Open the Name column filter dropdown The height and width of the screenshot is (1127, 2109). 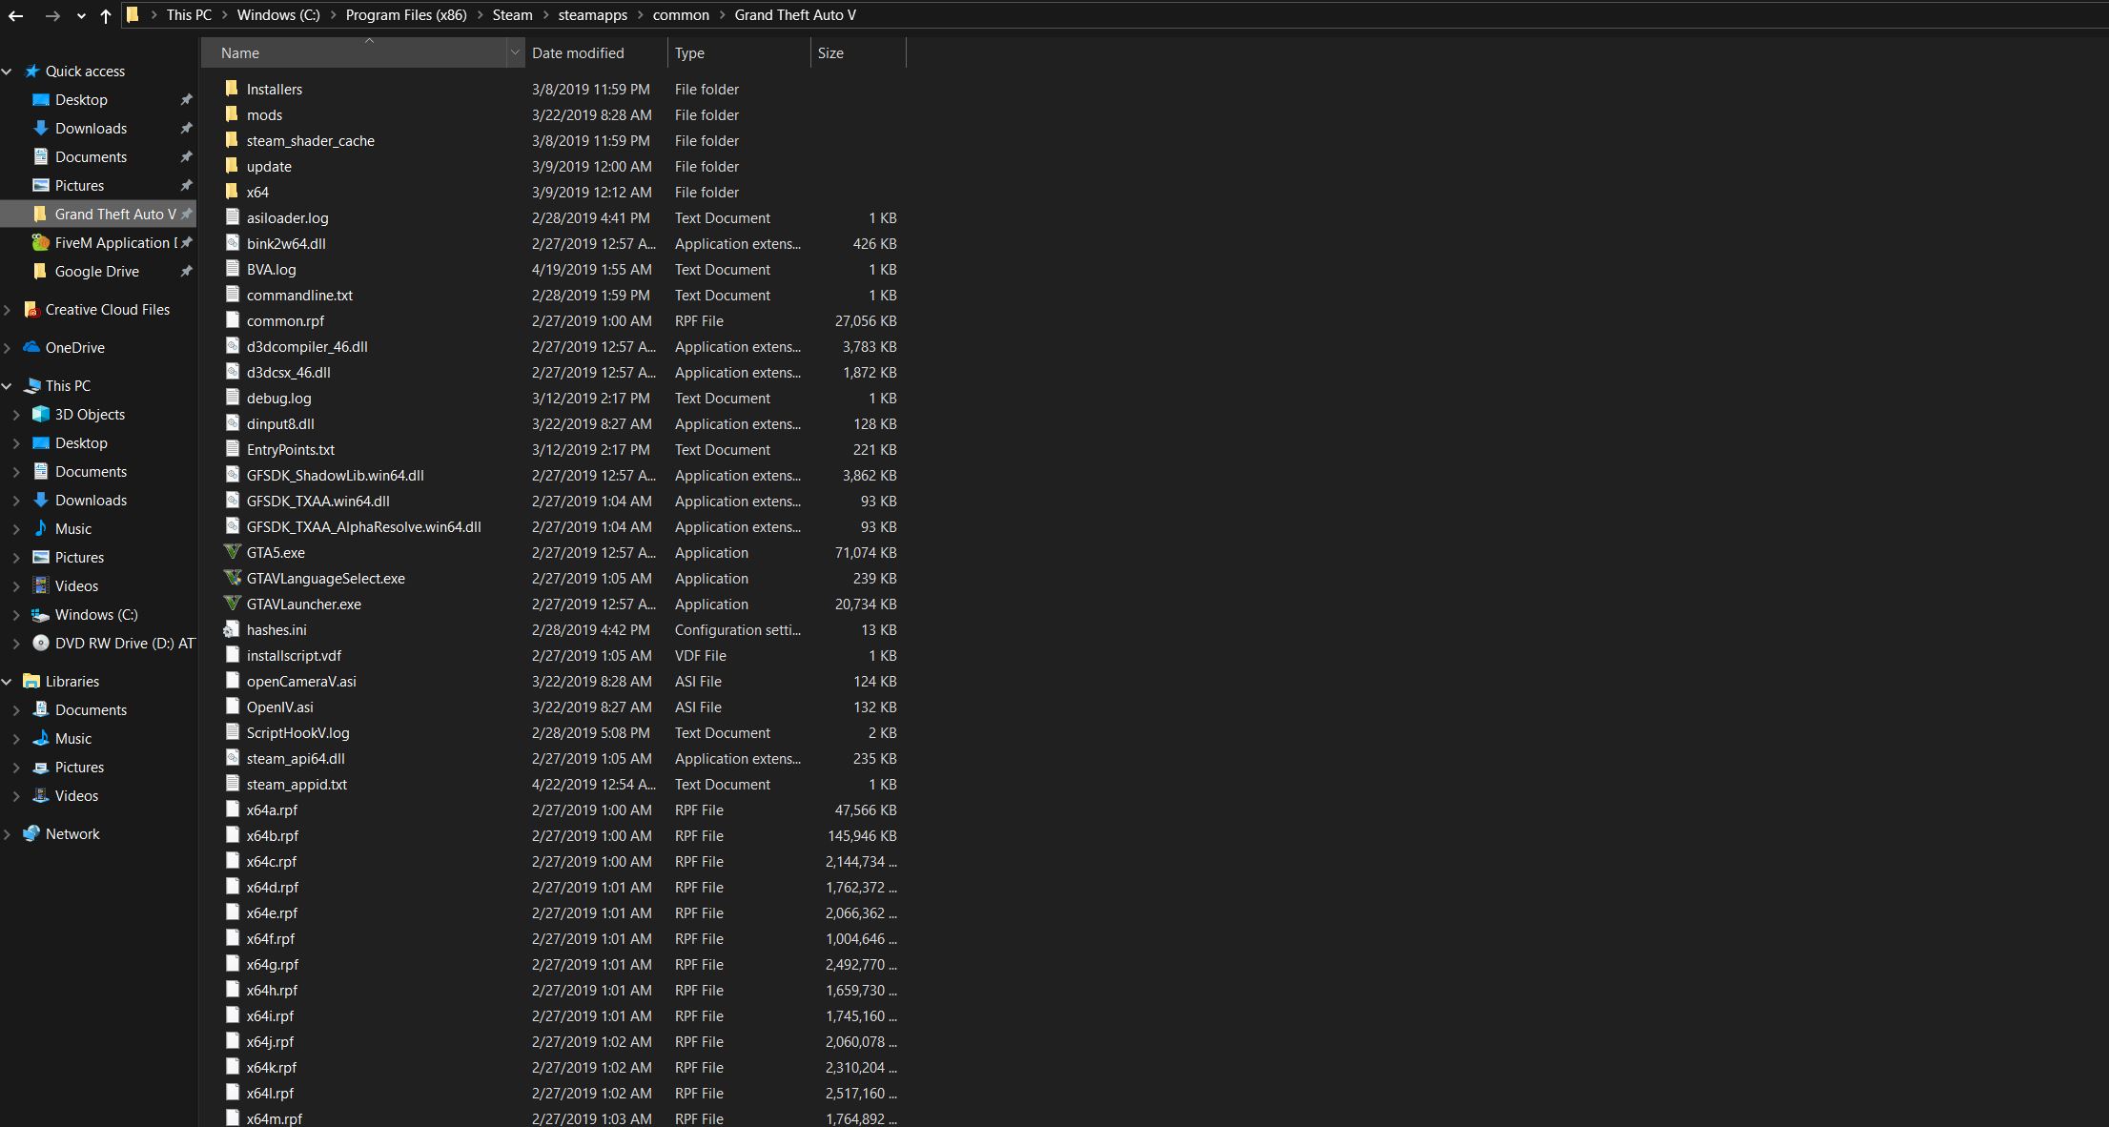click(x=515, y=52)
